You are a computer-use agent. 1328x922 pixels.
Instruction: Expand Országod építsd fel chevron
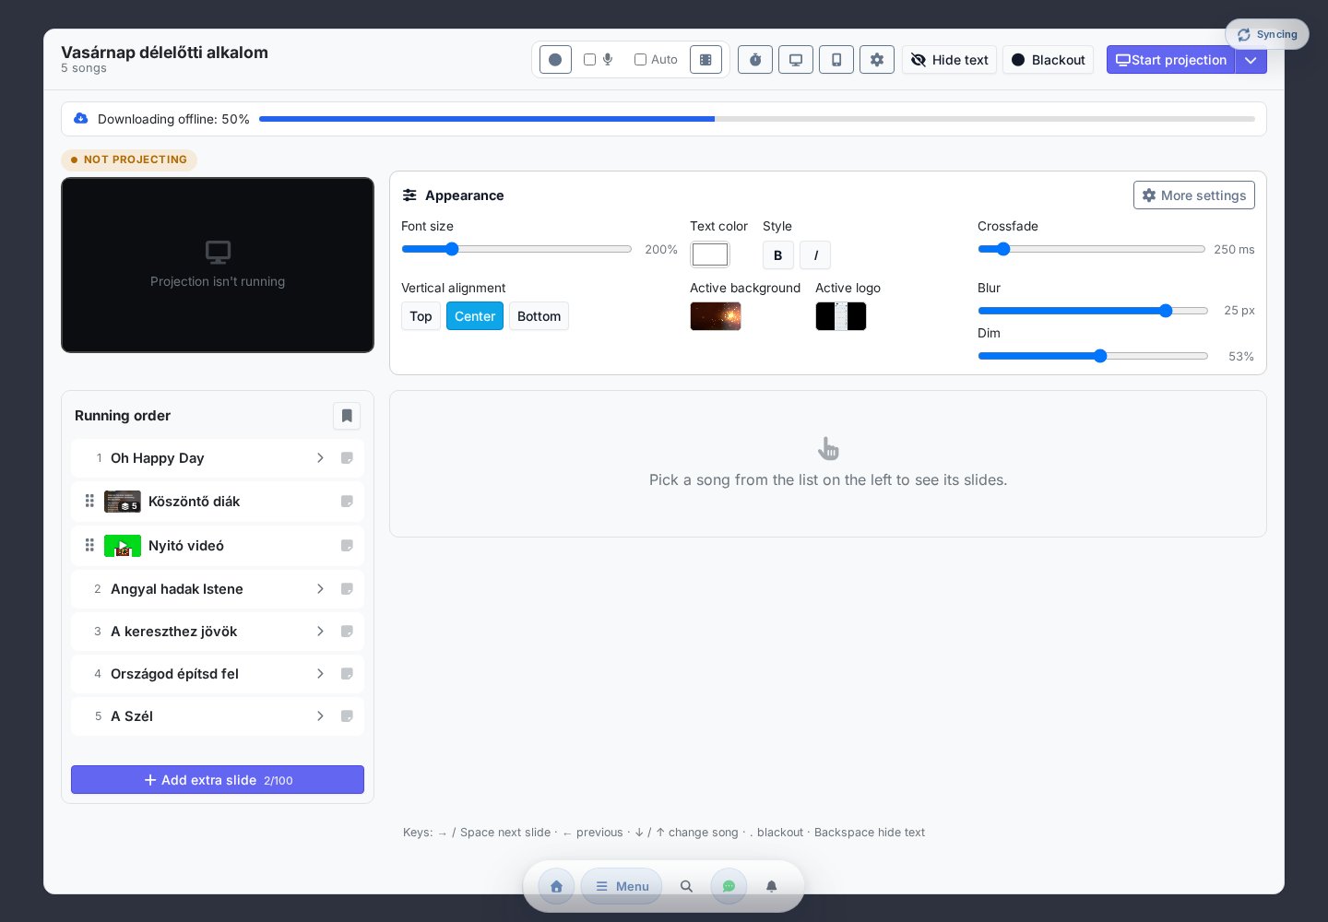[x=320, y=674]
